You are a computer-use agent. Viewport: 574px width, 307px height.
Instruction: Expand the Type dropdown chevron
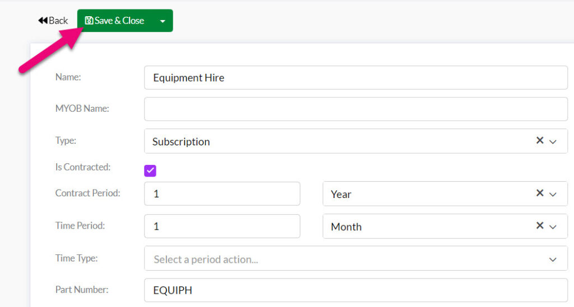553,141
